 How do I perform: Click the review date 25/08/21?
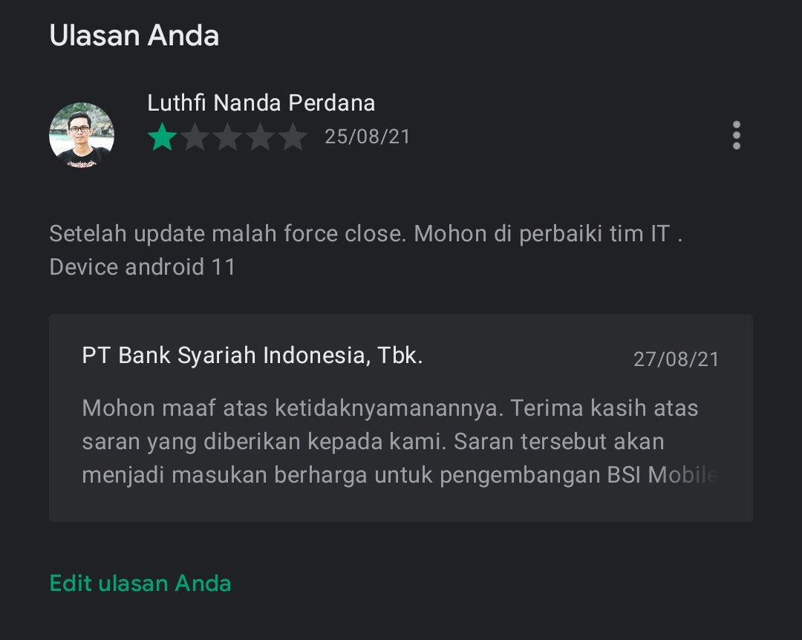pos(367,137)
